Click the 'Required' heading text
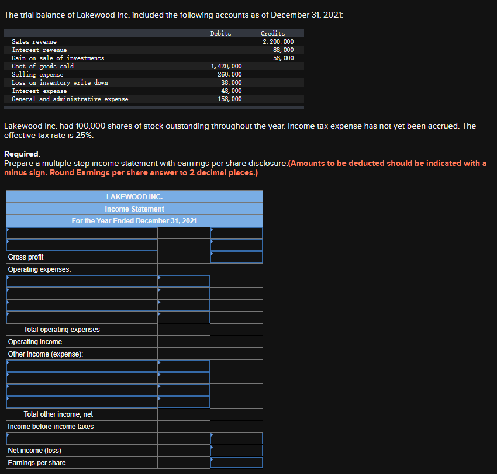Image resolution: width=497 pixels, height=474 pixels. [21, 154]
